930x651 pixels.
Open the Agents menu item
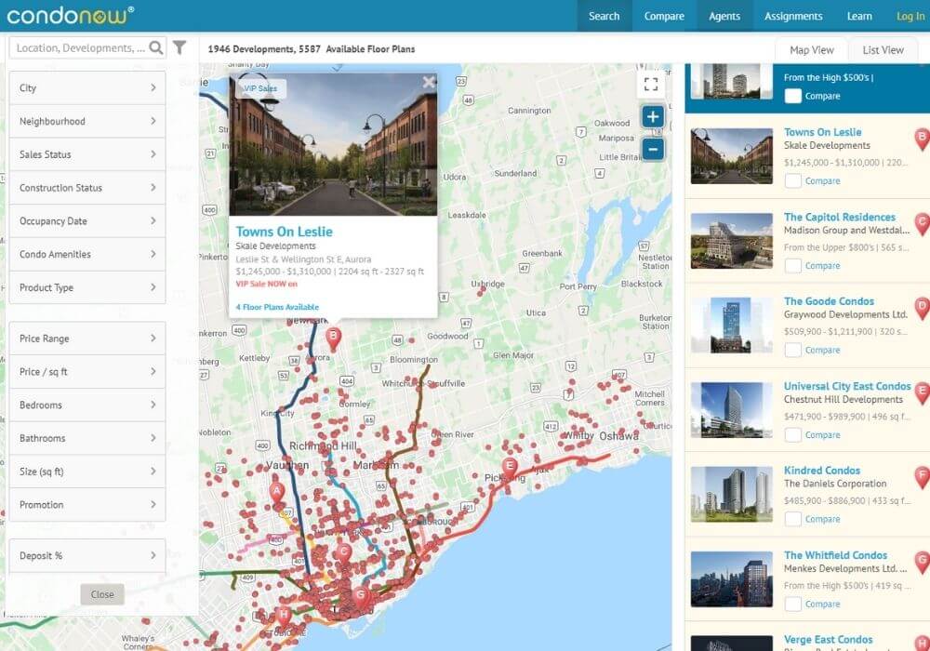point(724,16)
